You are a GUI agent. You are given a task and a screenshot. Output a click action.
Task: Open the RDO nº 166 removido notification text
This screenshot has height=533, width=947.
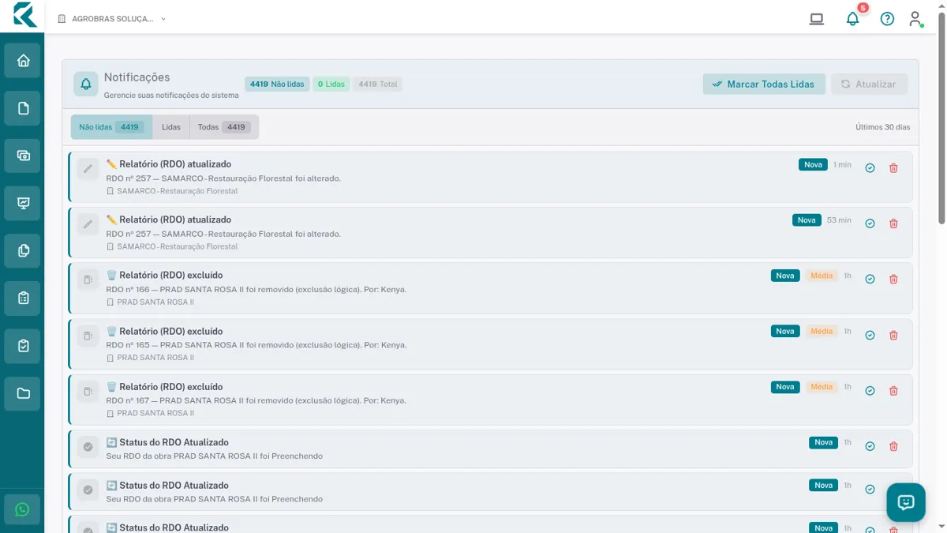(256, 290)
